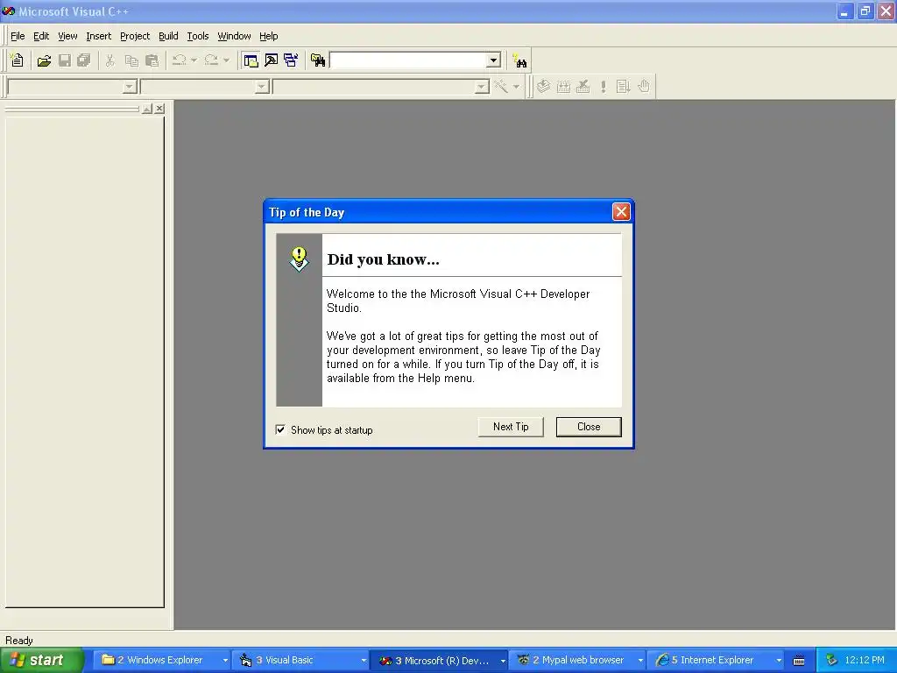Viewport: 897px width, 673px height.
Task: Close the workspace docking pane
Action: click(x=159, y=108)
